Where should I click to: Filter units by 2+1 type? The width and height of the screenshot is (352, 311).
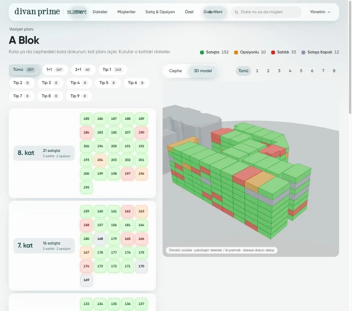pyautogui.click(x=83, y=70)
